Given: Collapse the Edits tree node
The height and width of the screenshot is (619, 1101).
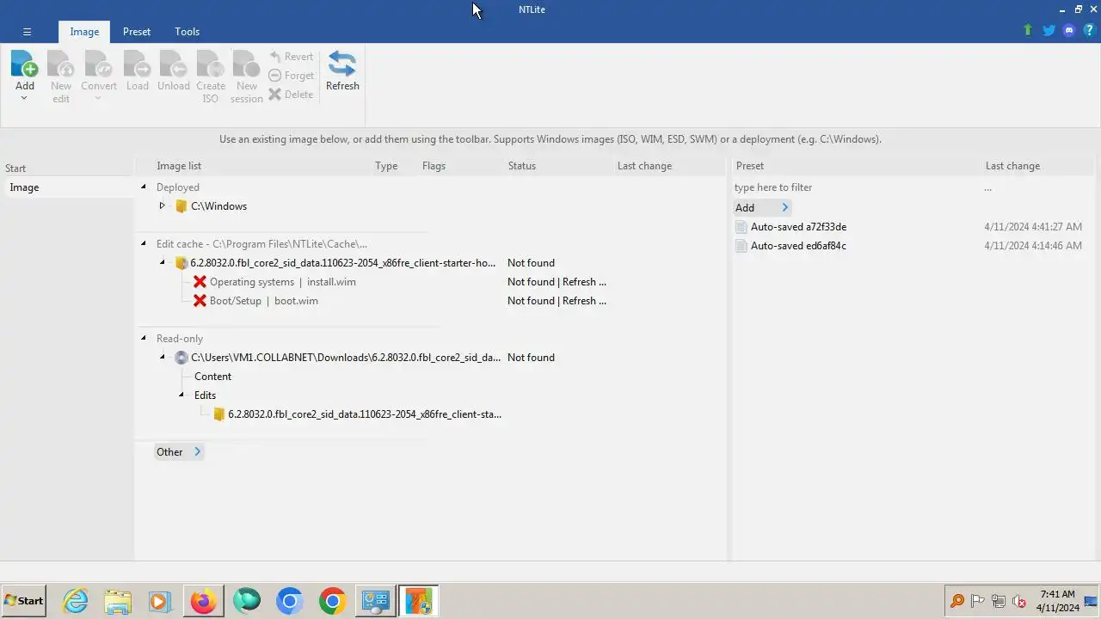Looking at the screenshot, I should (x=181, y=395).
